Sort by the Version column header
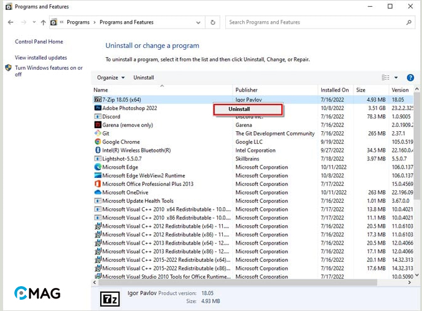422x311 pixels. 401,90
